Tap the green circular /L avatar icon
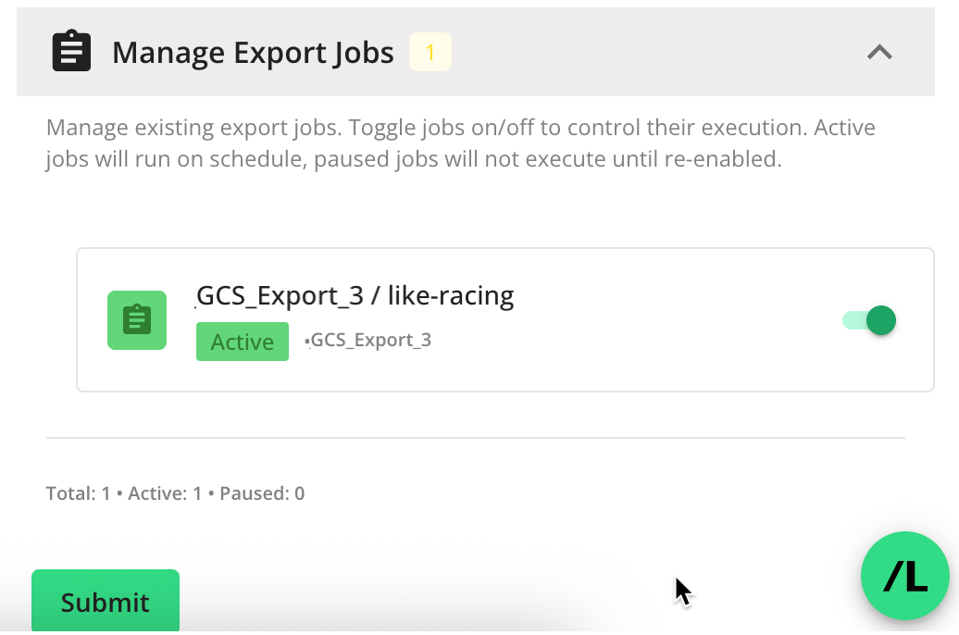959x635 pixels. coord(904,576)
